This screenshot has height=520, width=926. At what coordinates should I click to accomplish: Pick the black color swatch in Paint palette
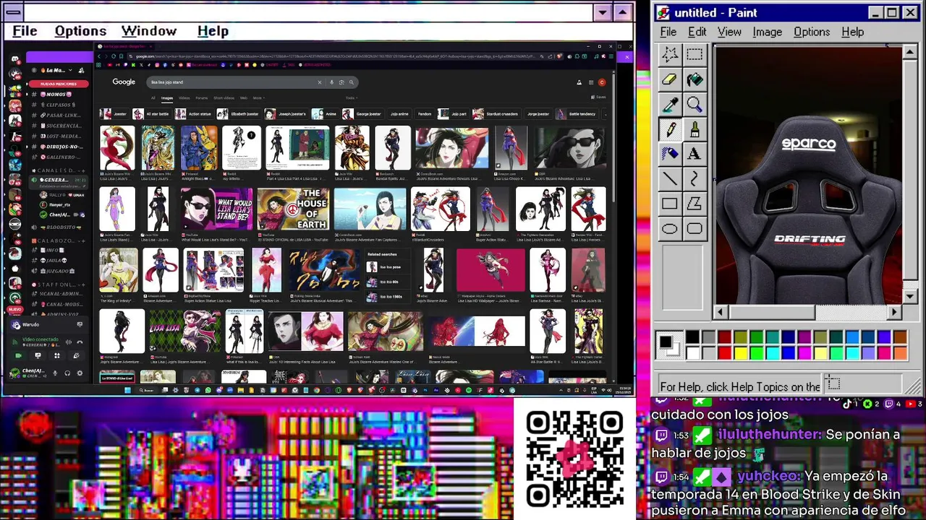click(692, 337)
